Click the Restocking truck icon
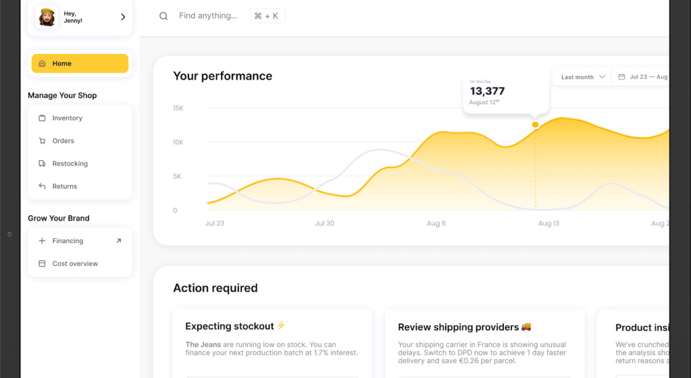This screenshot has height=378, width=691. tap(42, 164)
